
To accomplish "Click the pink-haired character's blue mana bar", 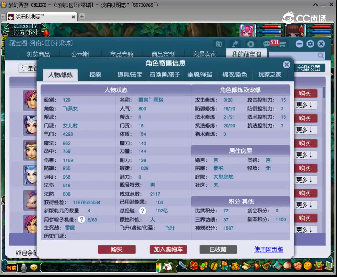I will pos(269,32).
